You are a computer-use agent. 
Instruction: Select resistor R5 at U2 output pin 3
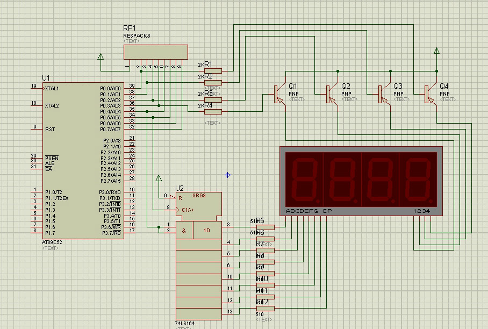coord(265,226)
